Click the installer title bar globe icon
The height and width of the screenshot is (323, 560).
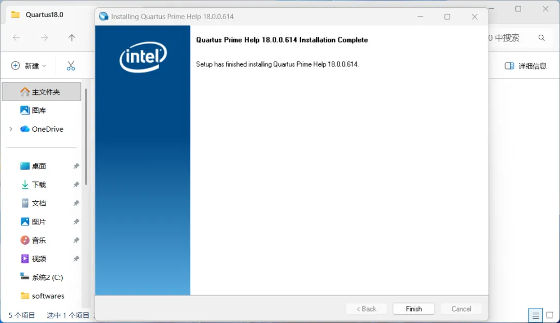click(x=104, y=17)
